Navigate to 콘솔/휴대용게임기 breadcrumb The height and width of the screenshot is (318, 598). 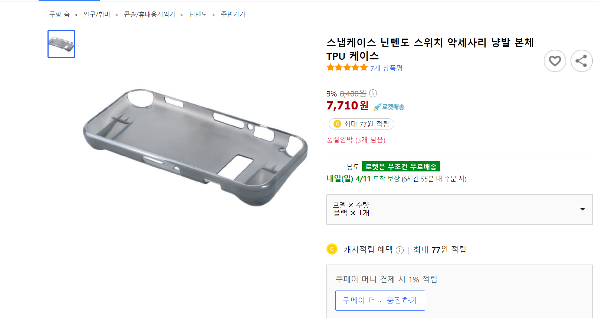point(149,14)
